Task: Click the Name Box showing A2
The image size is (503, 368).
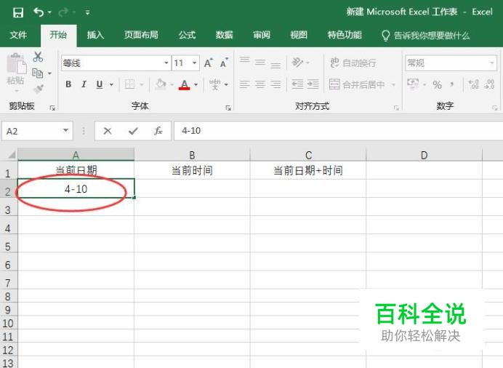Action: coord(37,131)
